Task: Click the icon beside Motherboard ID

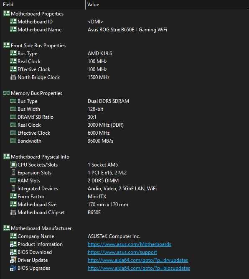Action: (x=13, y=21)
